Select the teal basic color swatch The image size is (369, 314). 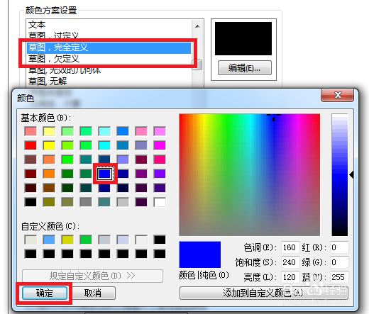click(86, 159)
